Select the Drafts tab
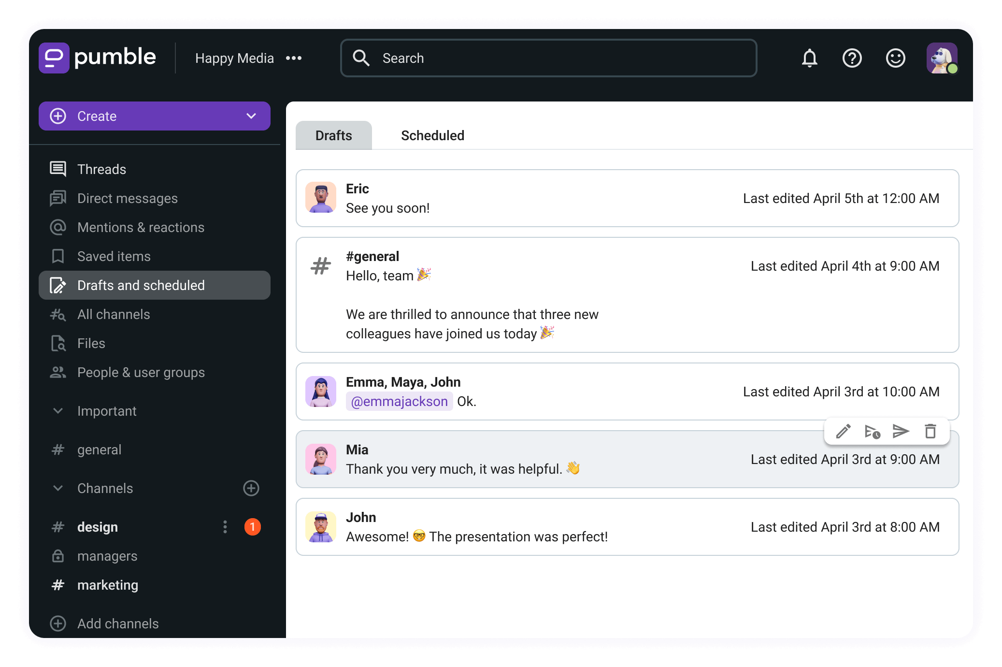This screenshot has width=1002, height=667. coord(333,135)
